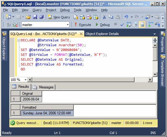Click the Query Options icon

point(136,24)
